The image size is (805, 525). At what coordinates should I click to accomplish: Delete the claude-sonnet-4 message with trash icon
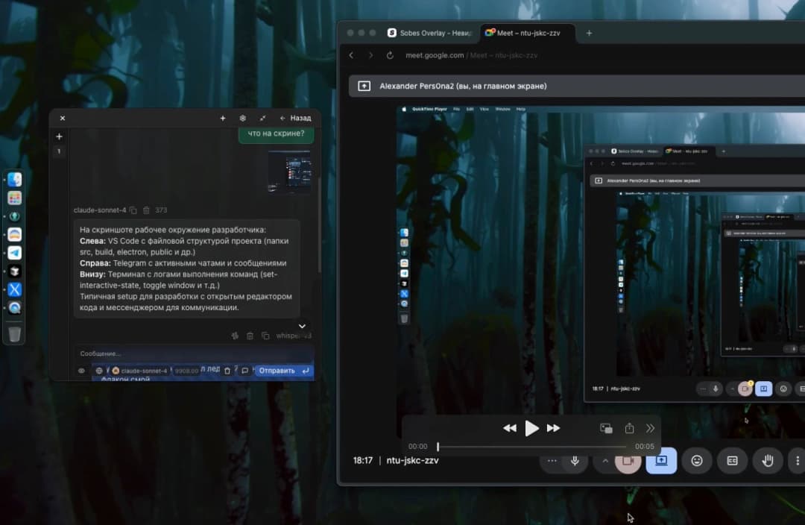[146, 210]
